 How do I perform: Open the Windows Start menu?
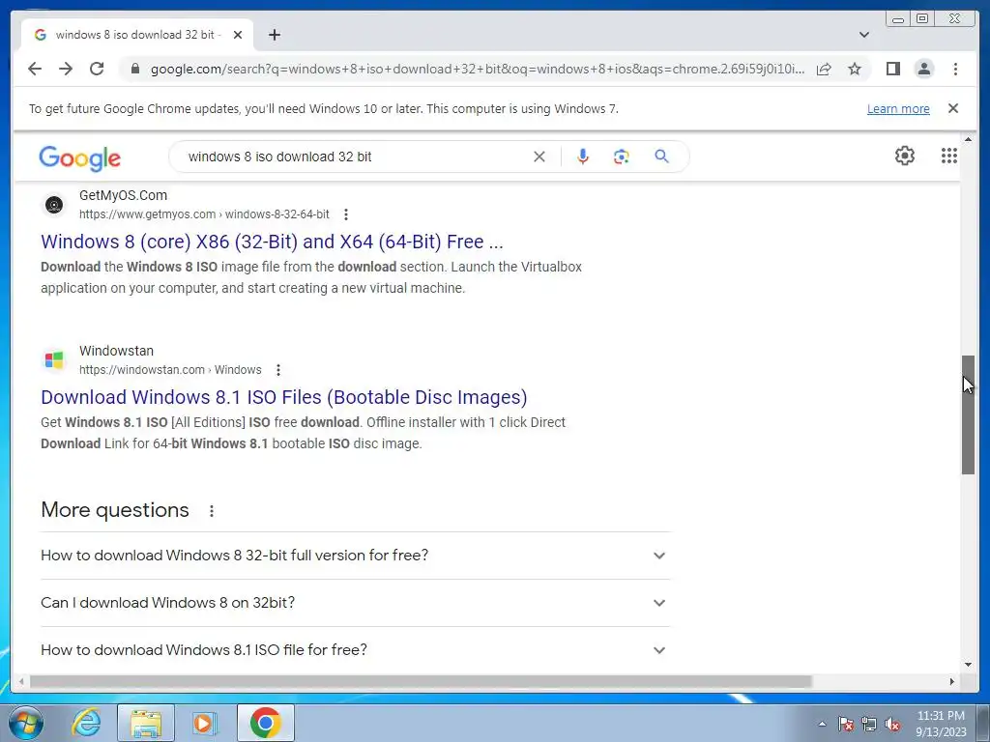26,723
